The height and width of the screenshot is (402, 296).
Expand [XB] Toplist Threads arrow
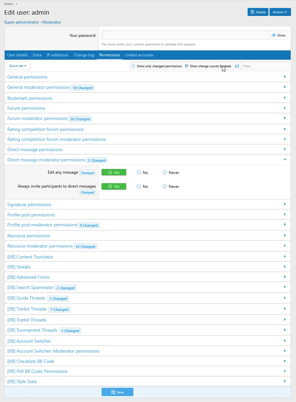click(x=285, y=319)
